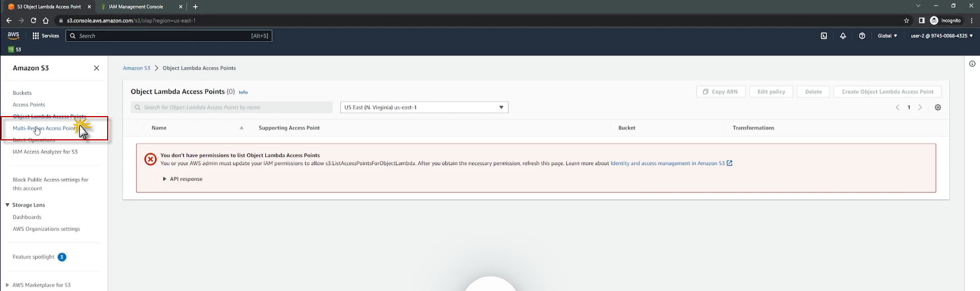Open the user-2 account menu

(941, 36)
